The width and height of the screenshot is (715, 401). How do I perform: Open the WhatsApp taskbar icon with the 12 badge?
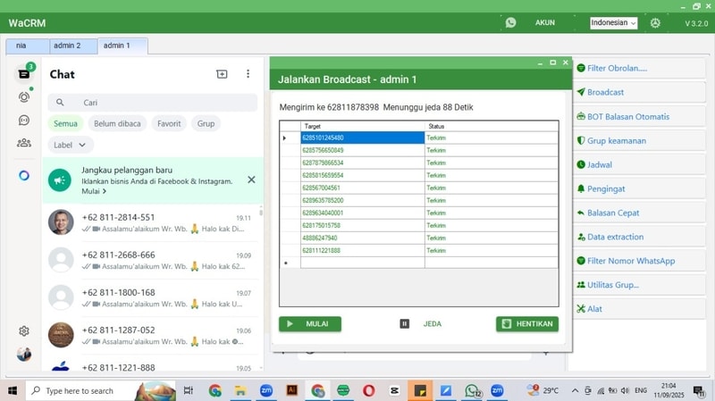(473, 391)
